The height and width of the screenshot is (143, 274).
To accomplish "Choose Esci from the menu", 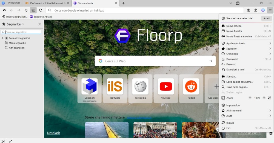I will tap(246, 128).
